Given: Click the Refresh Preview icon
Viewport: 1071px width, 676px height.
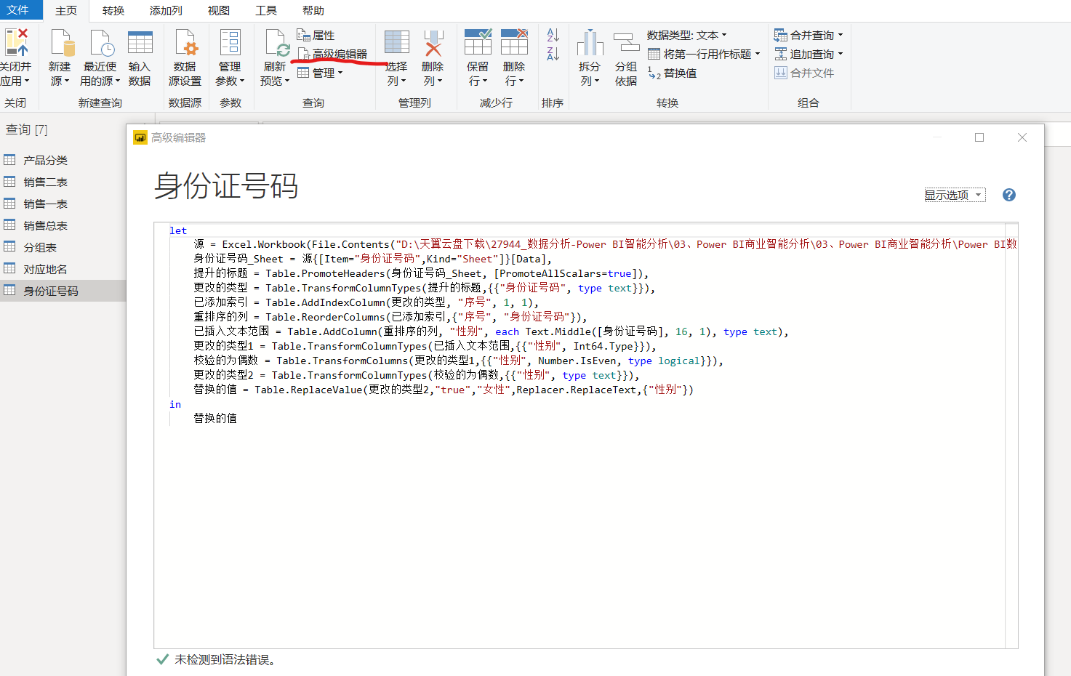Looking at the screenshot, I should (x=277, y=42).
